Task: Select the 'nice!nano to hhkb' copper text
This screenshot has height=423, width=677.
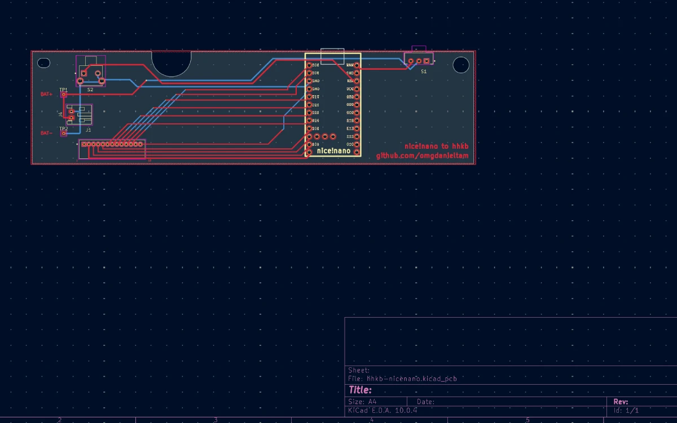Action: pyautogui.click(x=437, y=146)
